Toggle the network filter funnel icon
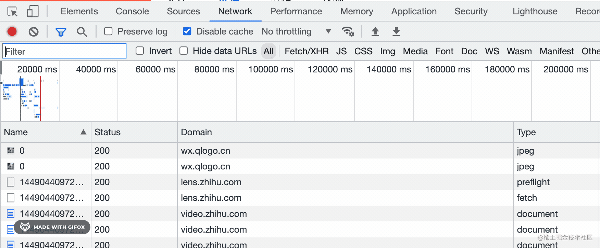600x248 pixels. tap(61, 32)
